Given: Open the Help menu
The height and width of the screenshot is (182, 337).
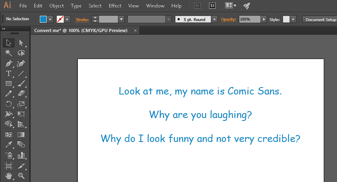Looking at the screenshot, I should (176, 6).
